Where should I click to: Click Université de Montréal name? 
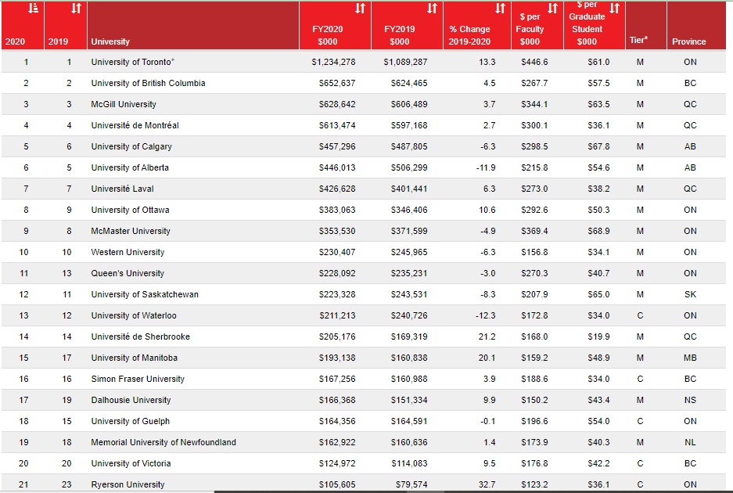pyautogui.click(x=135, y=125)
